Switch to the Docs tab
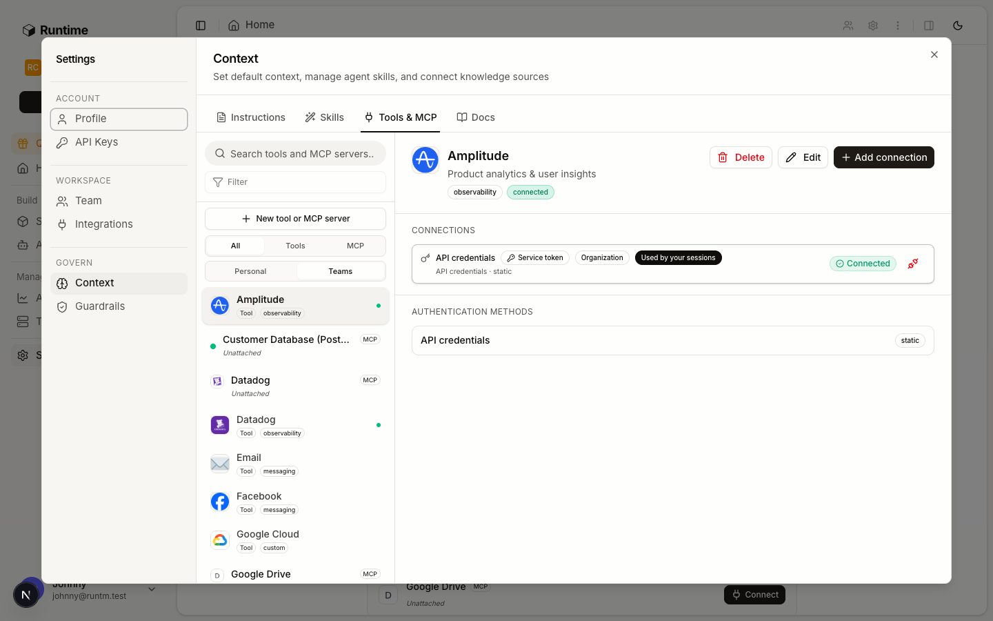The width and height of the screenshot is (993, 621). [476, 117]
